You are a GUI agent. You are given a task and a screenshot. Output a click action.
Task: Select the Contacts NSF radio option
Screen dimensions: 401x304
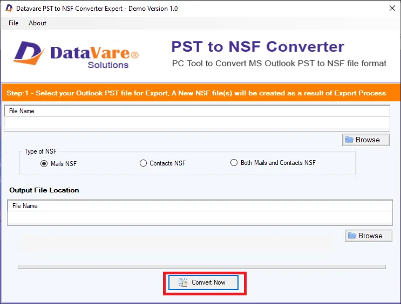[x=162, y=163]
